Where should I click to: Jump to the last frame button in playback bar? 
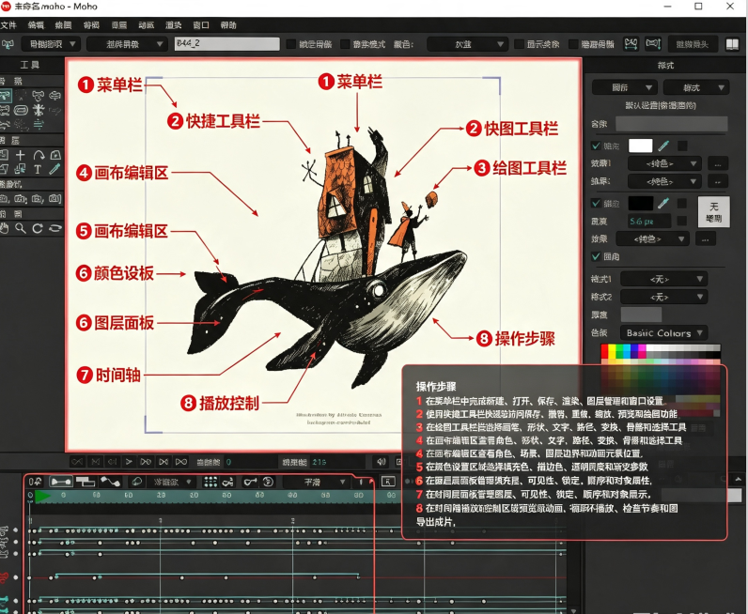[x=181, y=462]
